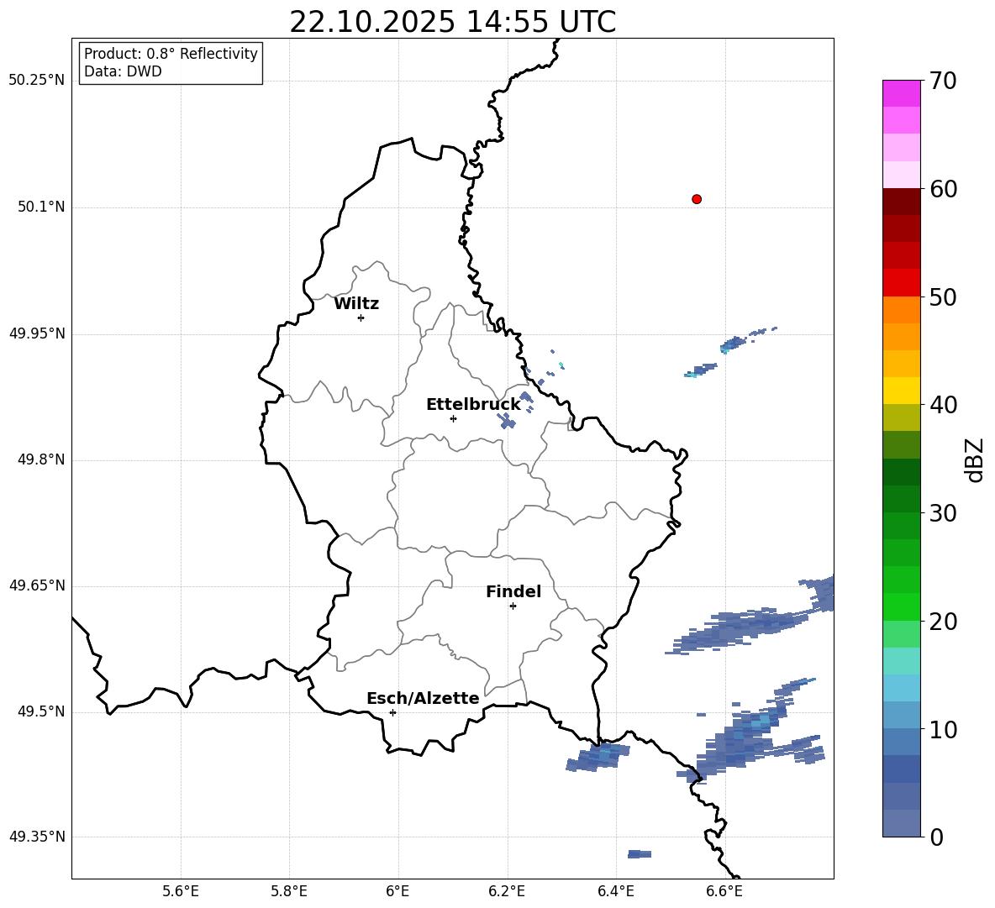This screenshot has height=908, width=995.
Task: Click the 30 colorbar tick label
Action: point(942,512)
